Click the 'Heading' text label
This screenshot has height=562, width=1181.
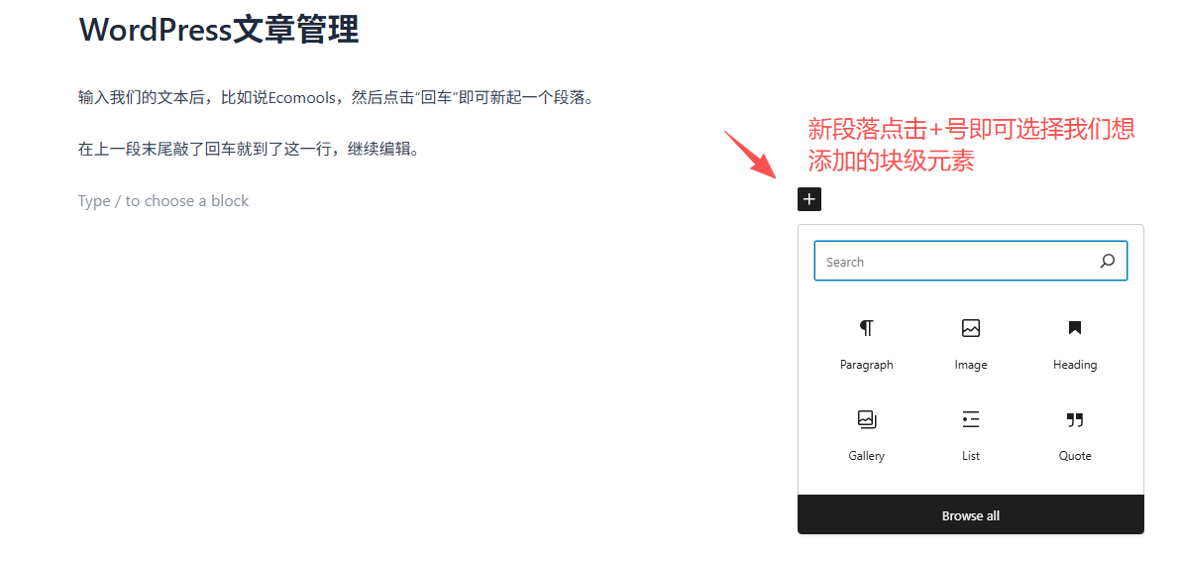point(1074,365)
